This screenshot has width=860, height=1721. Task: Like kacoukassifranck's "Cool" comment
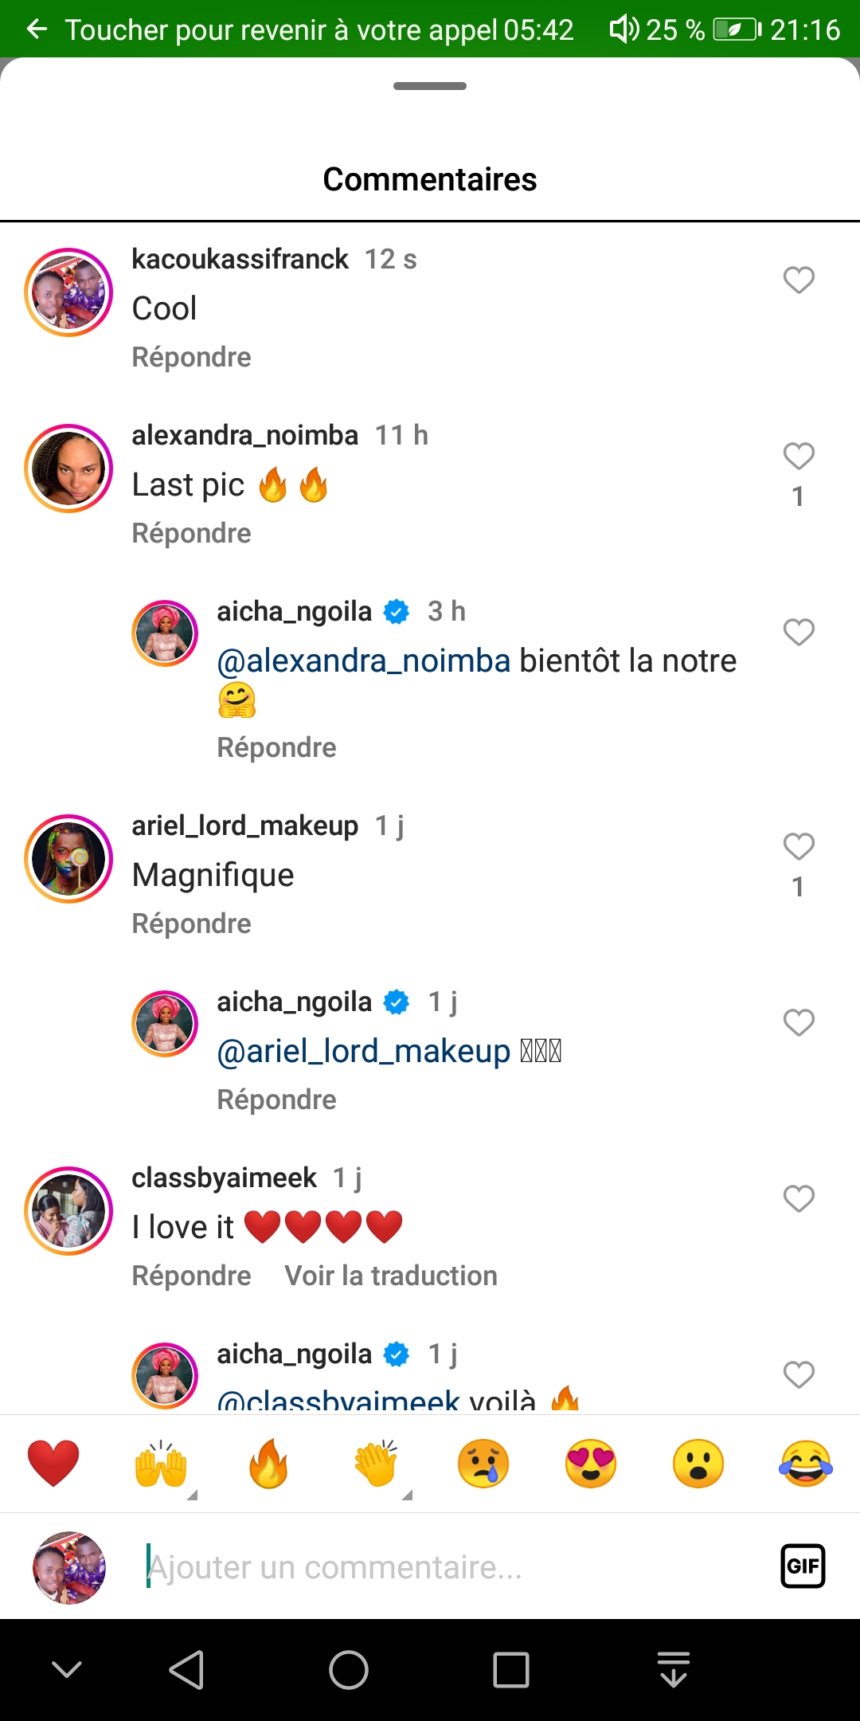799,280
